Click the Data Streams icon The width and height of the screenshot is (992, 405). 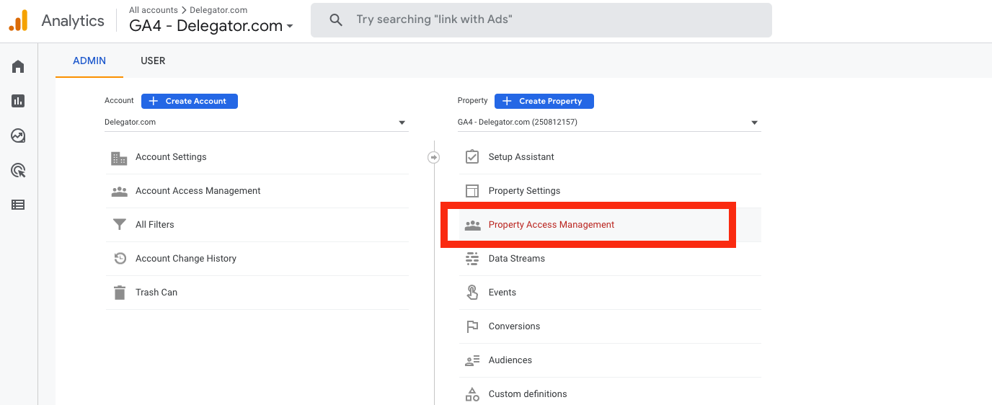(x=472, y=259)
